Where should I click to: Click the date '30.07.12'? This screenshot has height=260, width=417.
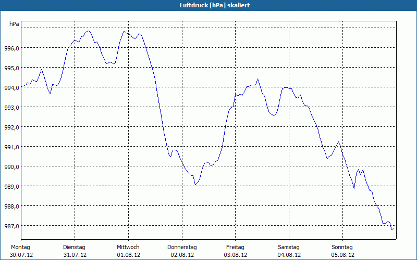tap(21, 255)
